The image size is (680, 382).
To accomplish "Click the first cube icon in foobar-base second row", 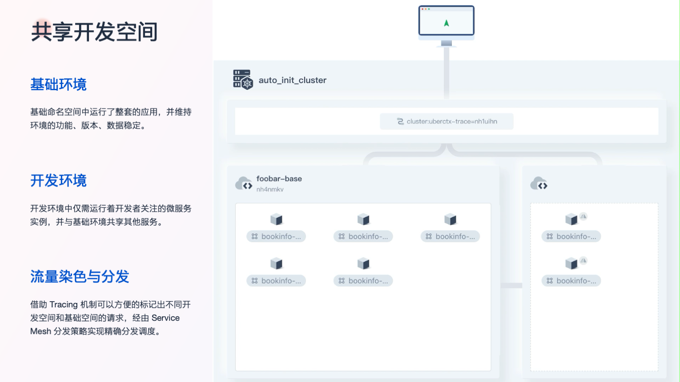I will tap(276, 264).
